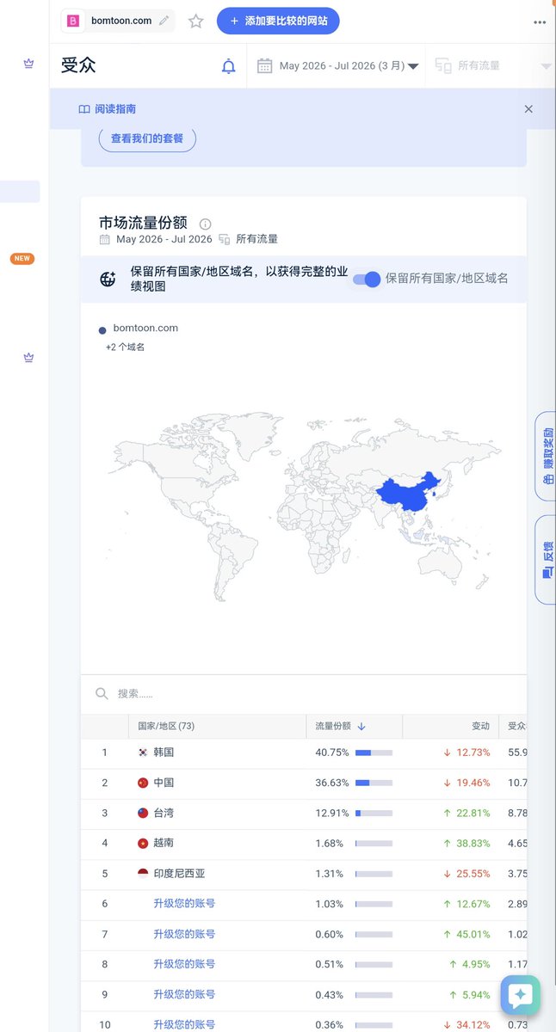Click 升级您的账号 link in row 7
This screenshot has width=556, height=1032.
[x=184, y=934]
